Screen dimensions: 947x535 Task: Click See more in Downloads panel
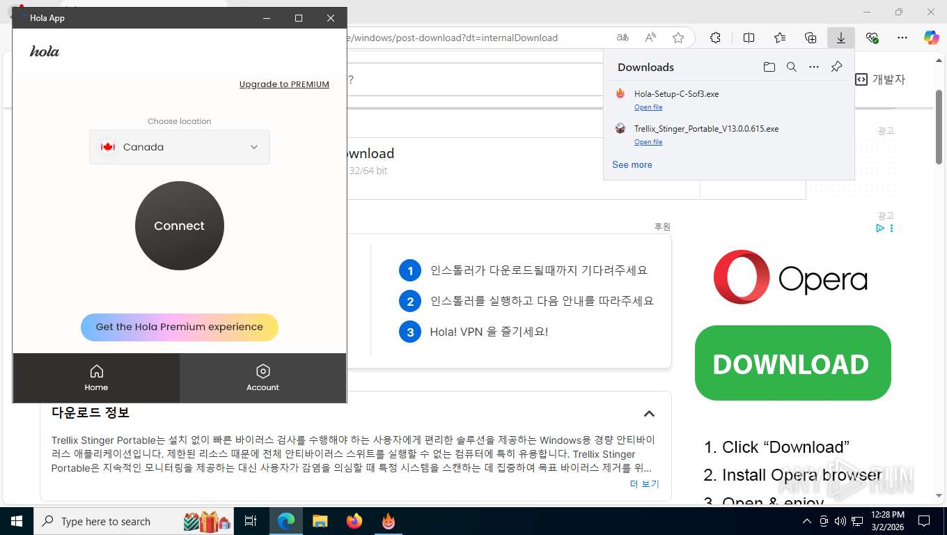pos(632,165)
